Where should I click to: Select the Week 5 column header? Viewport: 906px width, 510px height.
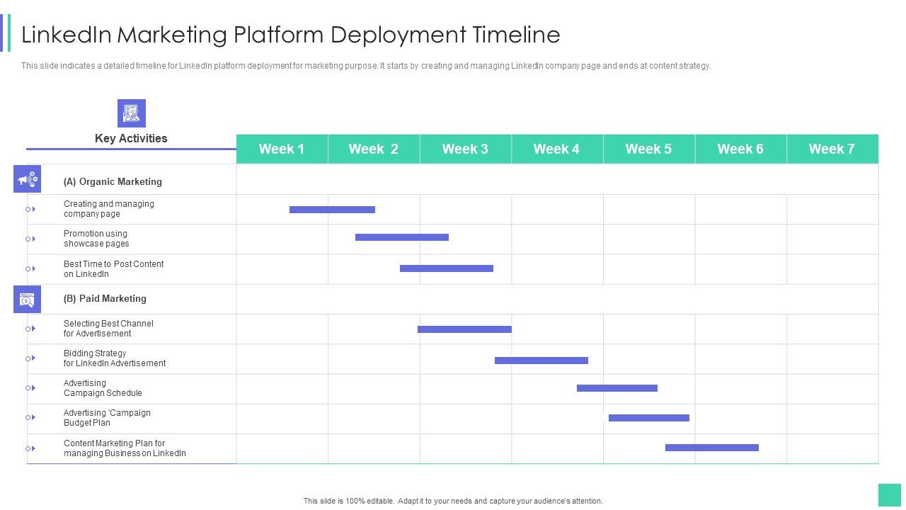(649, 149)
